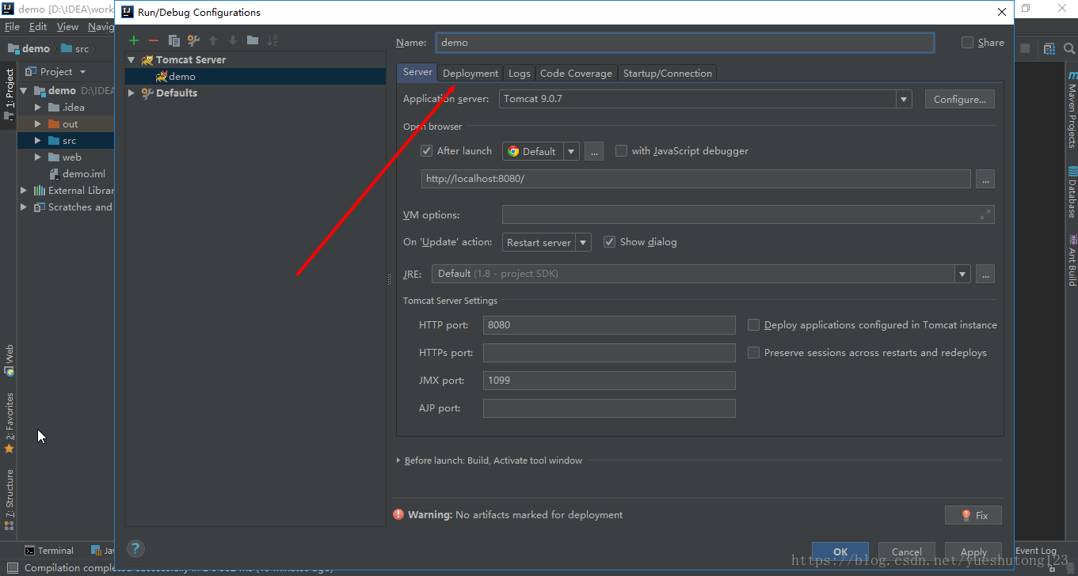This screenshot has width=1078, height=576.
Task: Expand the Defaults tree node
Action: point(131,93)
